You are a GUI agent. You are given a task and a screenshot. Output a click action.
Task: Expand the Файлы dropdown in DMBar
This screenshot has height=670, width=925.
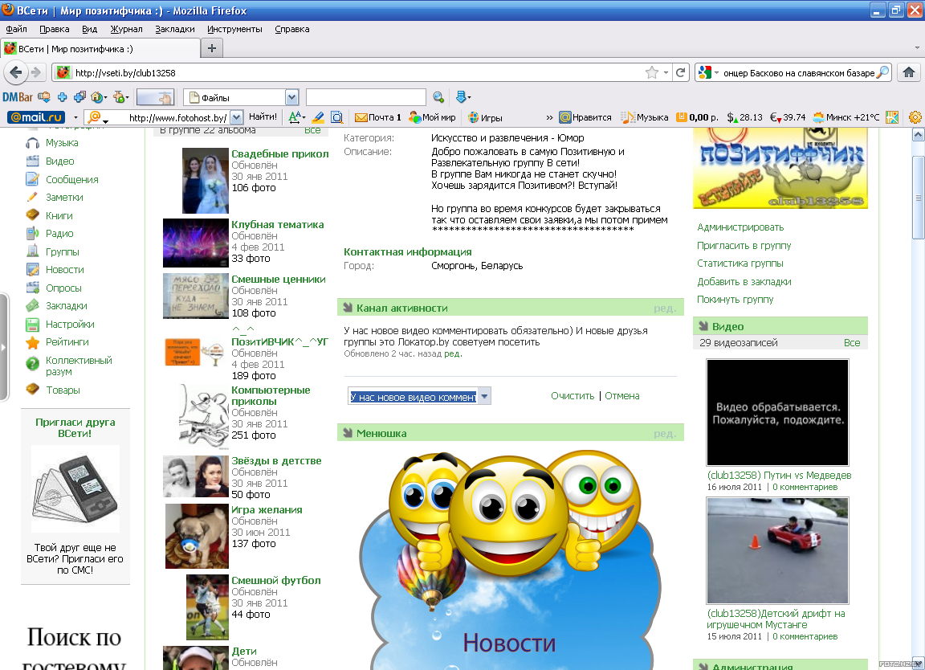(291, 97)
